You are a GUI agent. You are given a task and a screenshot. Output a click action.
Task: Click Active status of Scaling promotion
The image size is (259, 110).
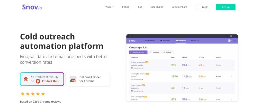click(219, 65)
